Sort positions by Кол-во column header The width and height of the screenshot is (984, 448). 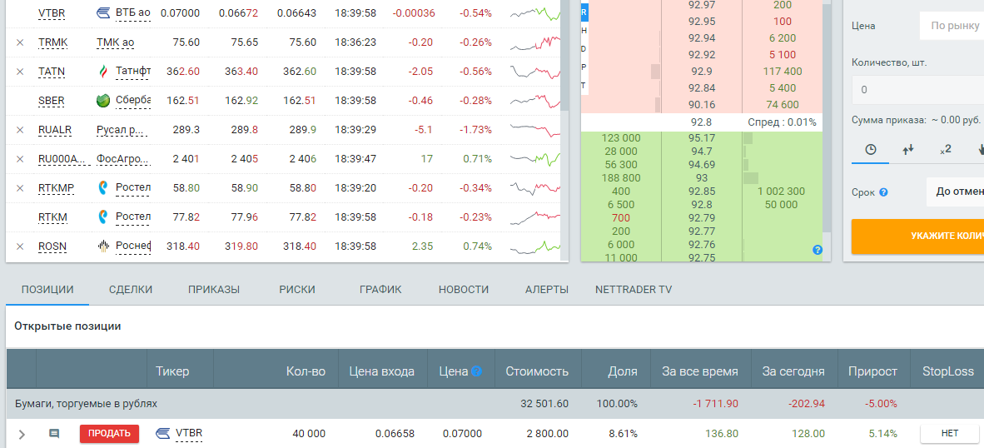click(306, 371)
